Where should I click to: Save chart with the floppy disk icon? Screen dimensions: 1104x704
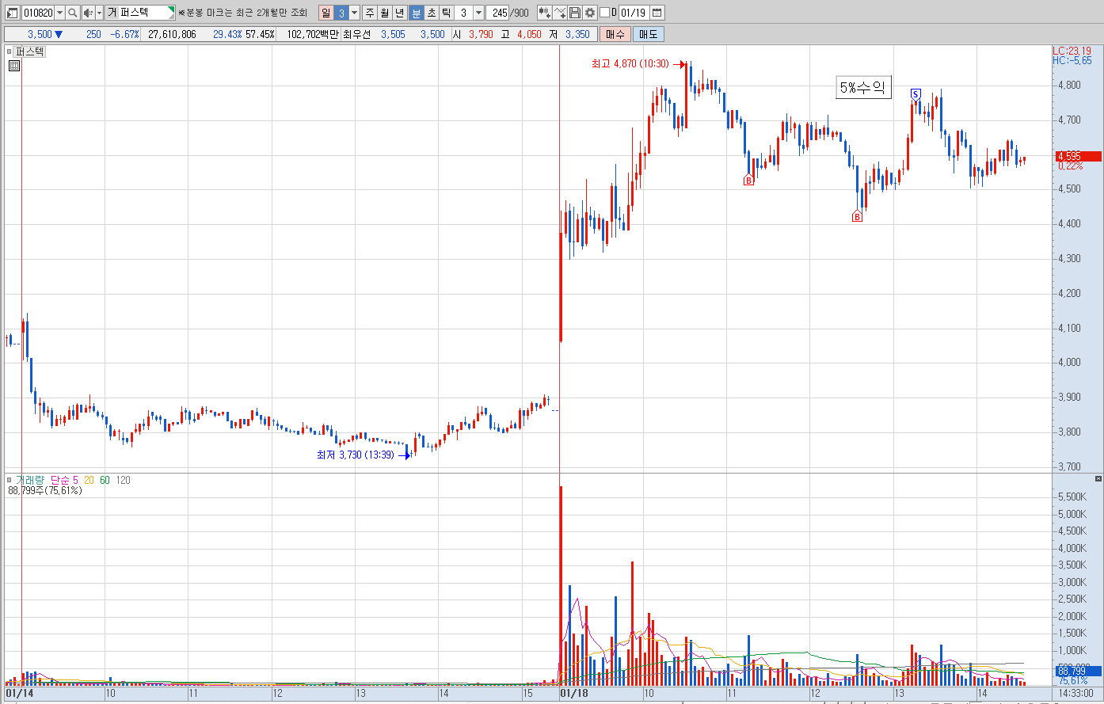(575, 13)
